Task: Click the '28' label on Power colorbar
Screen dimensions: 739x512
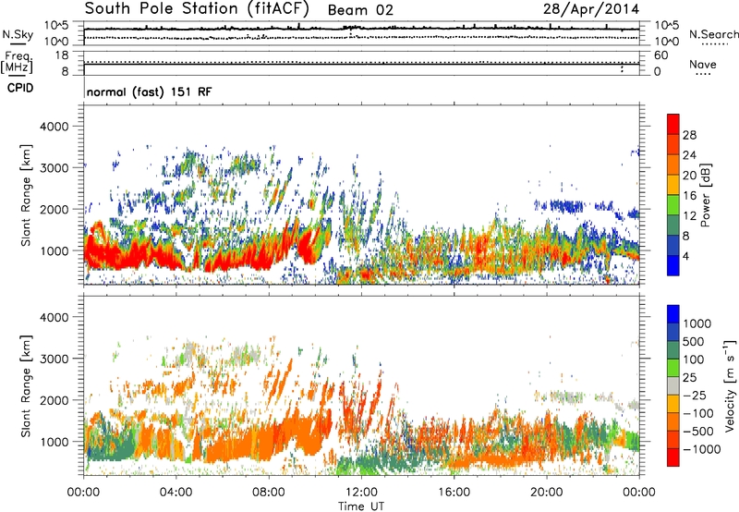Action: coord(689,135)
